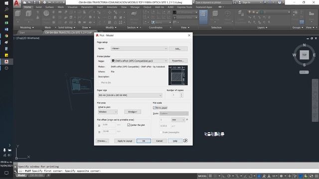
Task: Uncheck the Fit to paper checkbox
Action: point(154,108)
